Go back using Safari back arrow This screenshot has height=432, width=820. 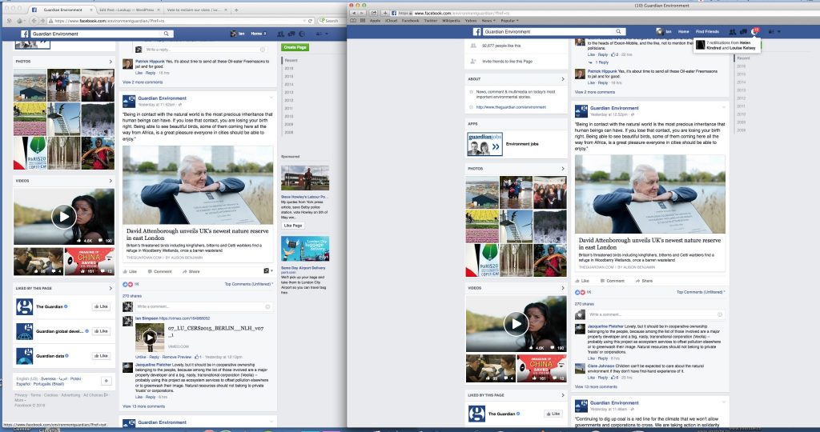tap(353, 13)
